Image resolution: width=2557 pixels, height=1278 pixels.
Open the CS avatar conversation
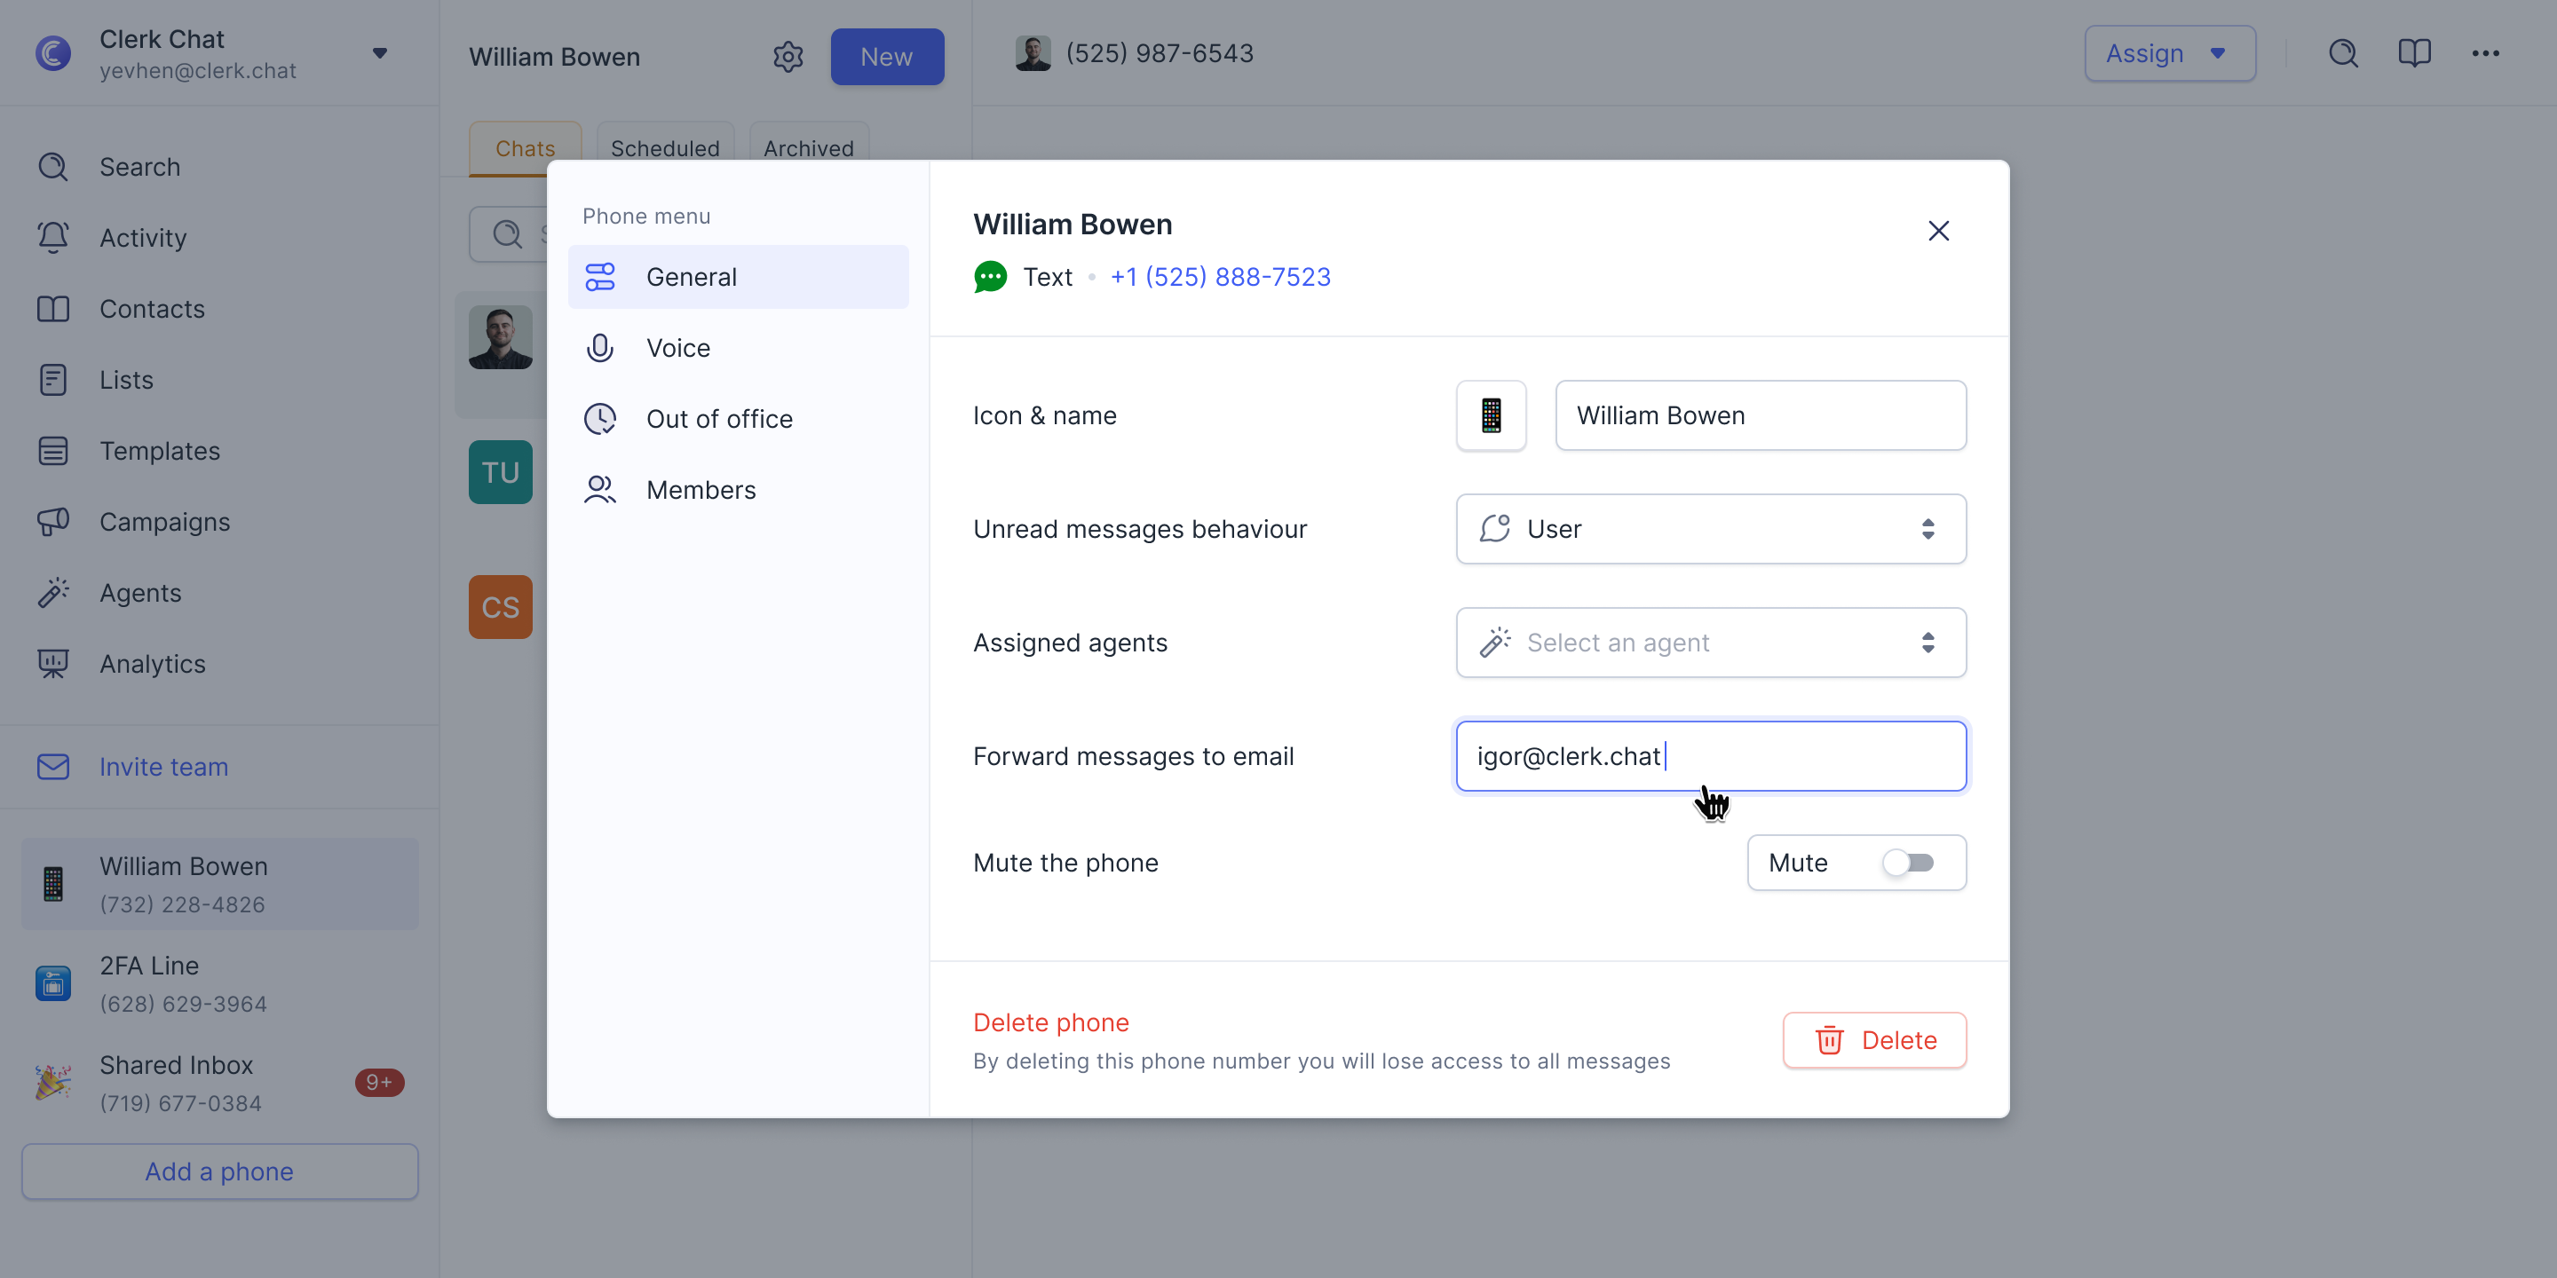500,607
